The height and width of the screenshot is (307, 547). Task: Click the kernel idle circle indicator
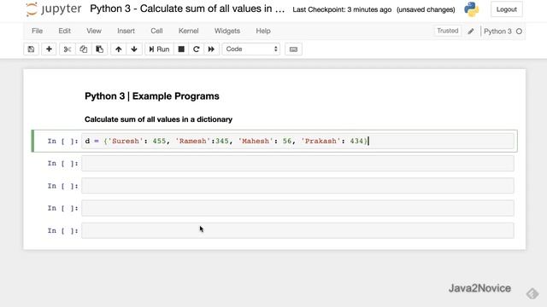pos(519,32)
